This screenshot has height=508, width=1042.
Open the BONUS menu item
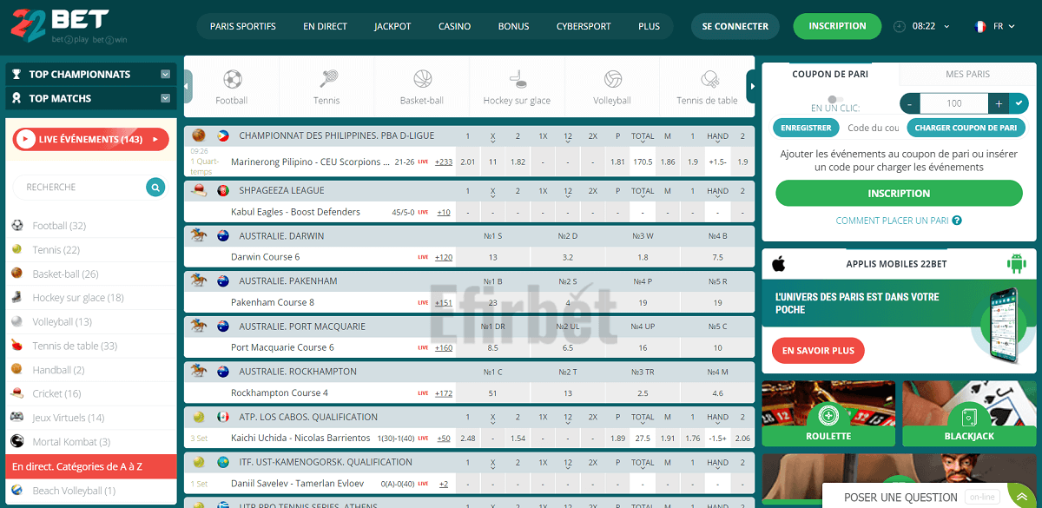click(x=514, y=27)
